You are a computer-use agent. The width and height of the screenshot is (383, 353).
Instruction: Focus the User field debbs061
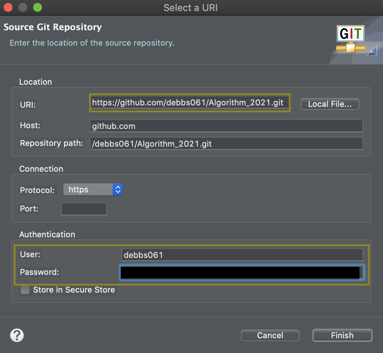(242, 255)
